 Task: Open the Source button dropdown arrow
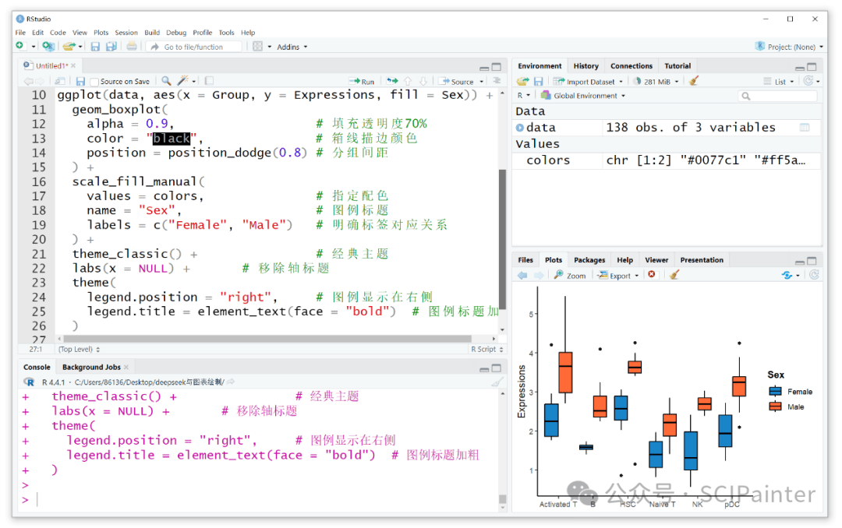click(482, 82)
